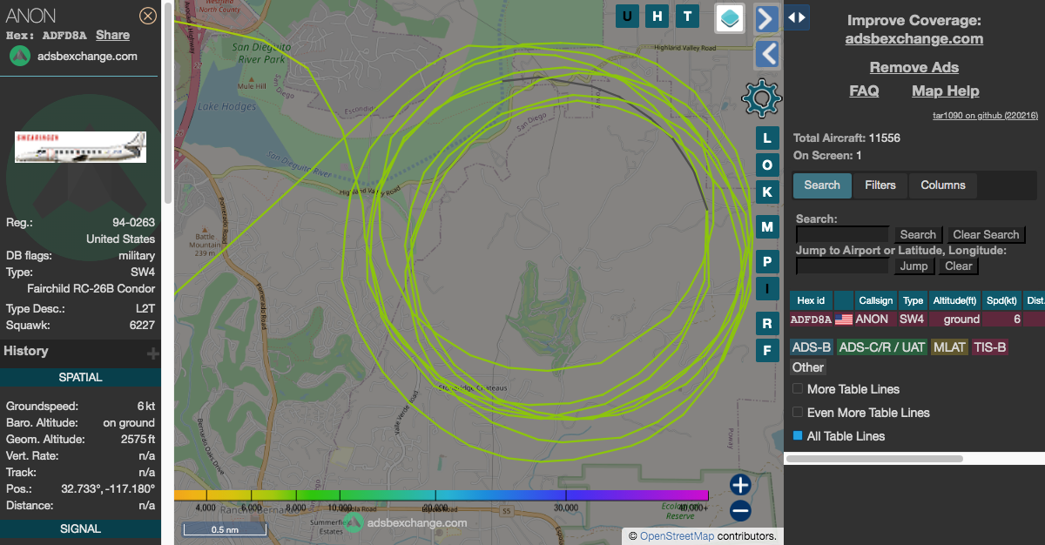The width and height of the screenshot is (1045, 545).
Task: Switch to the Filters tab
Action: 880,185
